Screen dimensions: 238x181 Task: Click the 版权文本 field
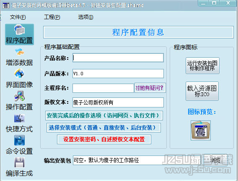click(x=118, y=102)
